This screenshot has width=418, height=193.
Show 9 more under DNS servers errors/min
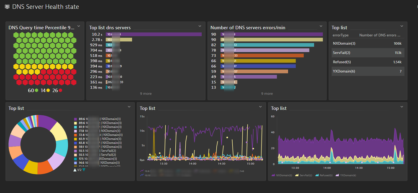(267, 94)
